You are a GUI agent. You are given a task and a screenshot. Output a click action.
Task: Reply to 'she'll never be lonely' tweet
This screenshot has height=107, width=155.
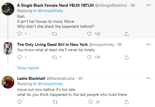[19, 57]
